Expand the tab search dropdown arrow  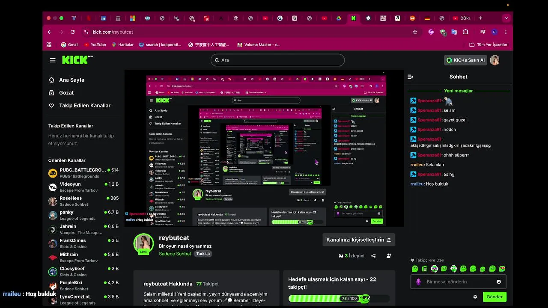(x=506, y=18)
